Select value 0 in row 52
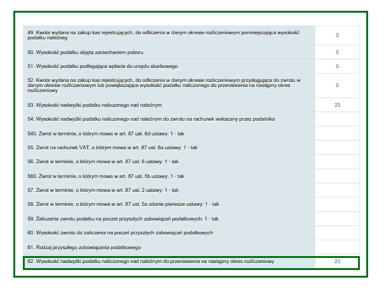Image resolution: width=384 pixels, height=291 pixels. 337,85
